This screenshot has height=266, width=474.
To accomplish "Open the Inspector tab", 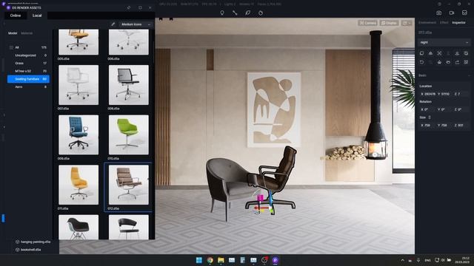I will click(x=458, y=23).
